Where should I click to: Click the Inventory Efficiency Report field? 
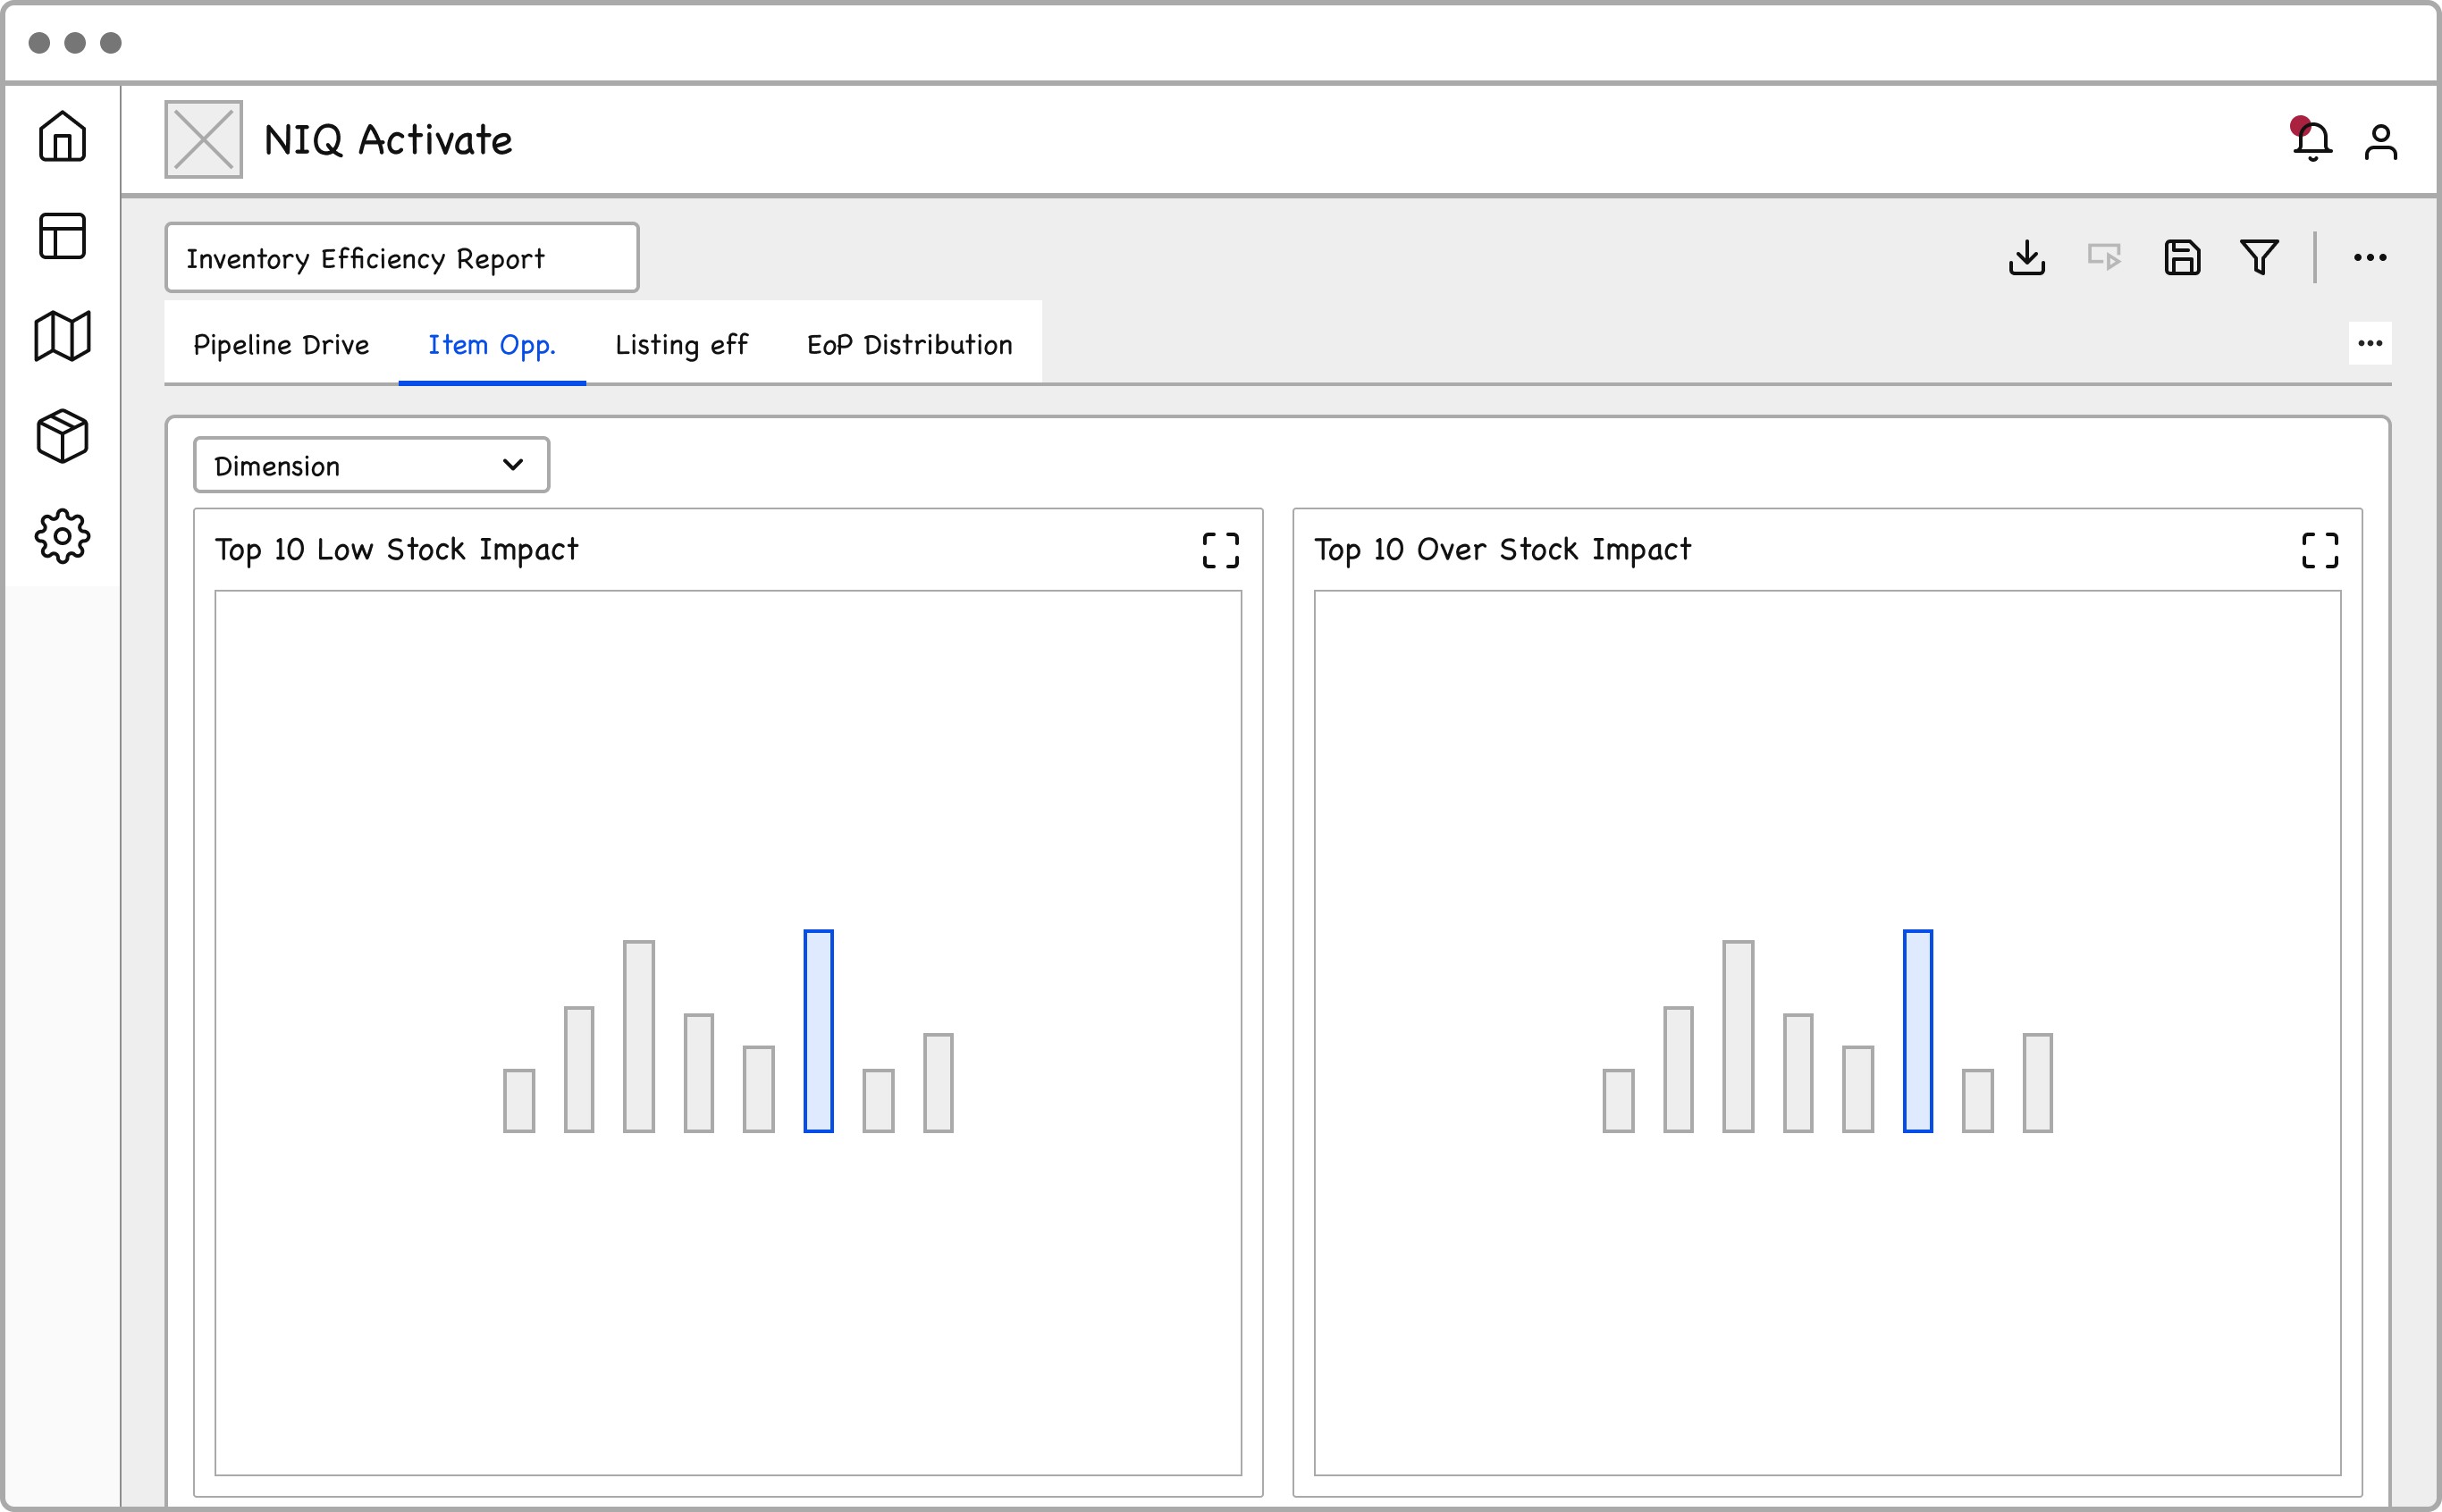pos(401,258)
